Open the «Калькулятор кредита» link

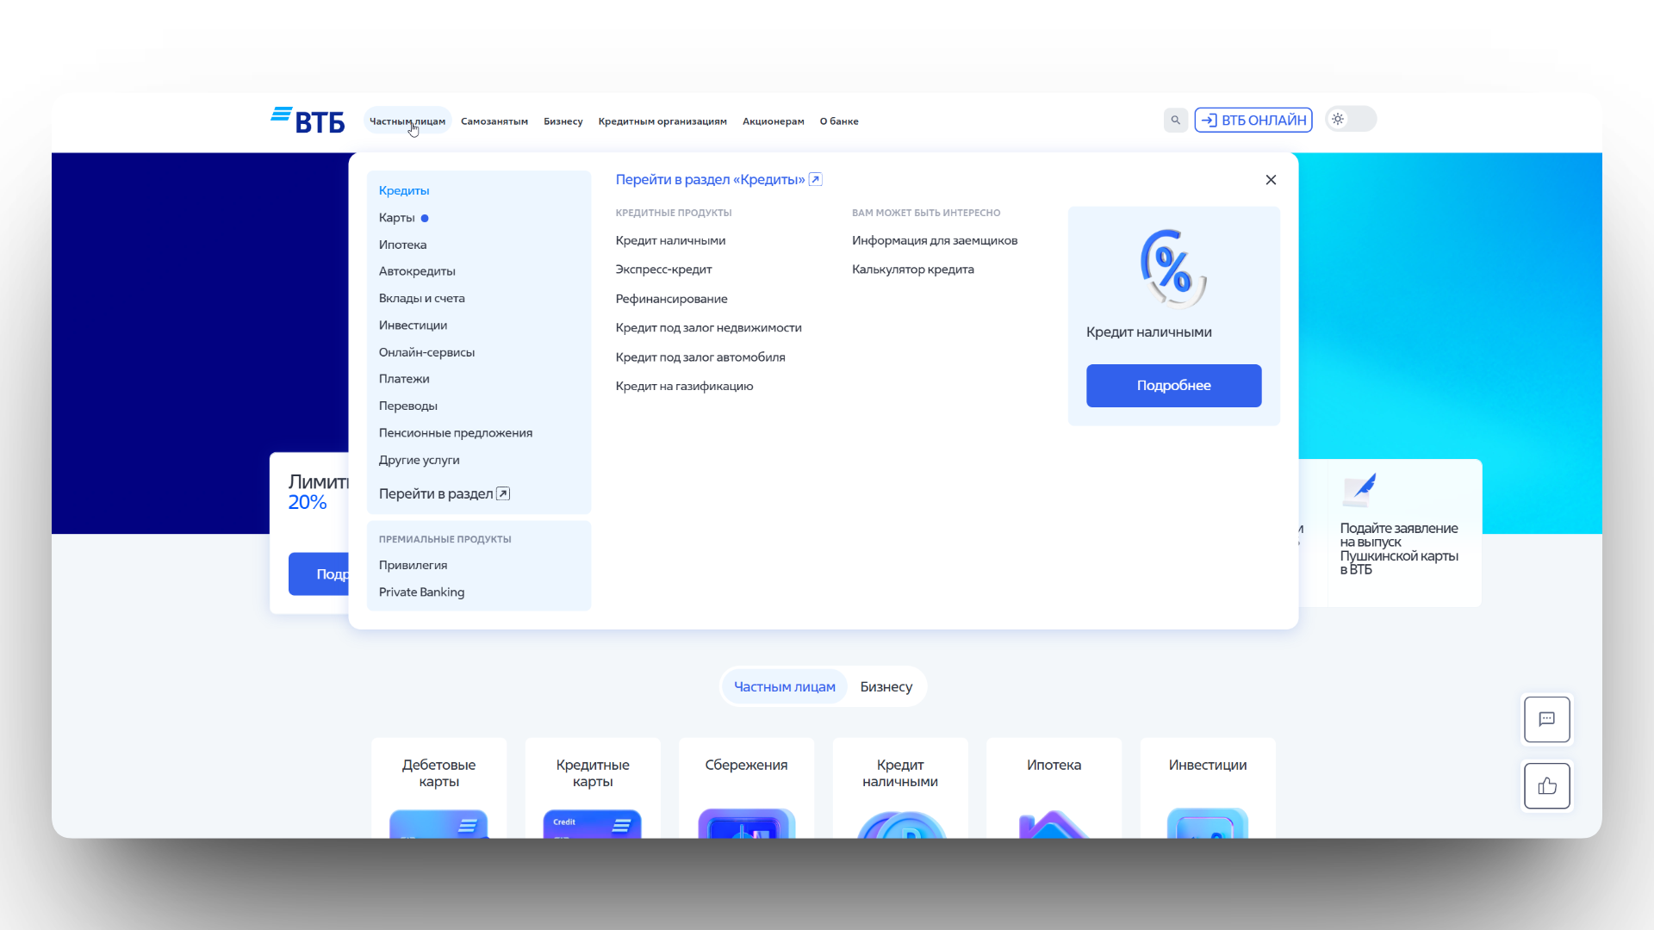tap(913, 269)
